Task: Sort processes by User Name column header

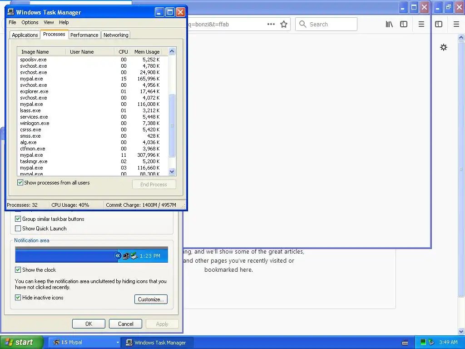Action: (x=89, y=52)
